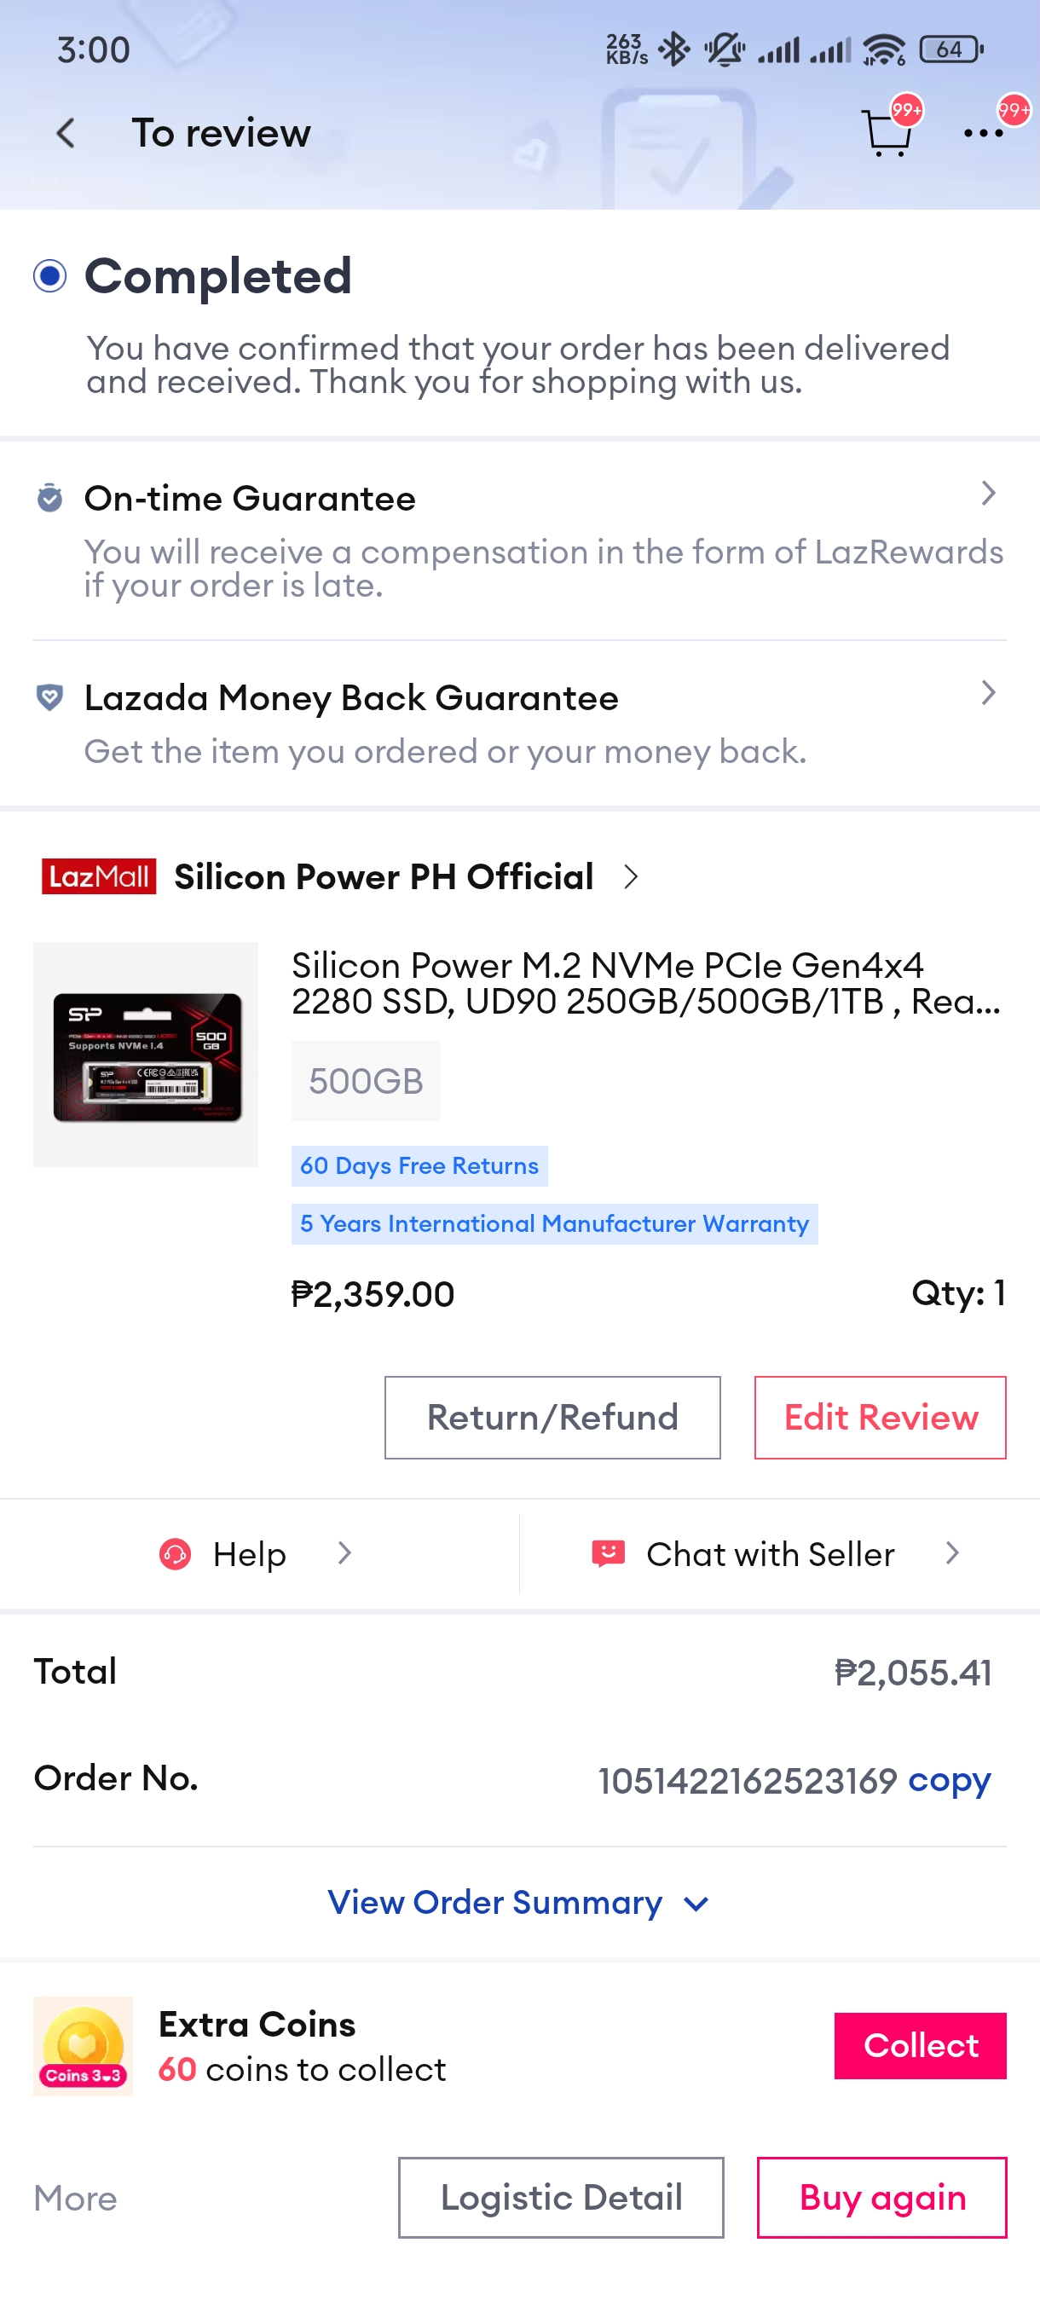This screenshot has height=2312, width=1040.
Task: Tap the LazMall badge icon
Action: tap(99, 876)
